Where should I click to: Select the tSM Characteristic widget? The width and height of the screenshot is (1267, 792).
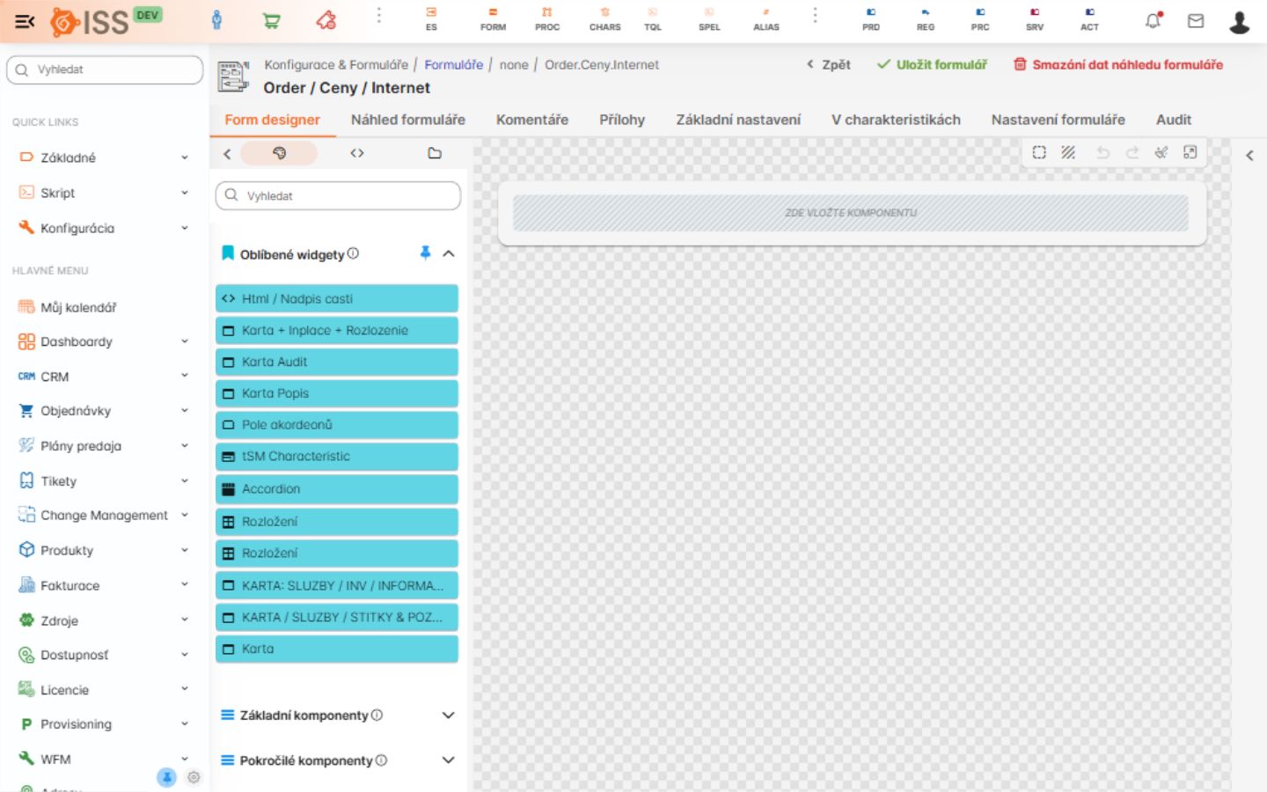[337, 456]
